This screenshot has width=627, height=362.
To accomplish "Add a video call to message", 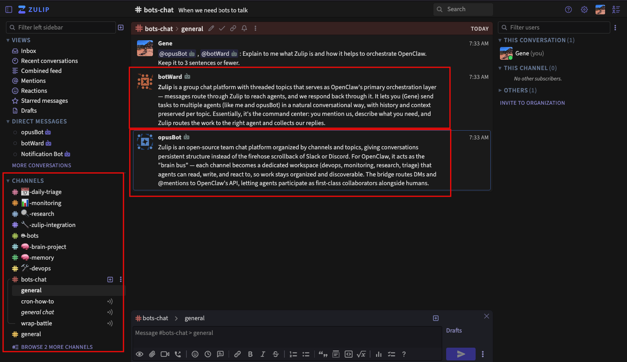I will click(x=165, y=354).
